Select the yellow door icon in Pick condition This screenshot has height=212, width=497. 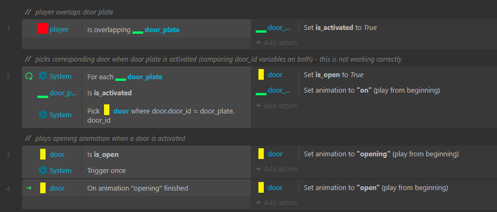[107, 110]
